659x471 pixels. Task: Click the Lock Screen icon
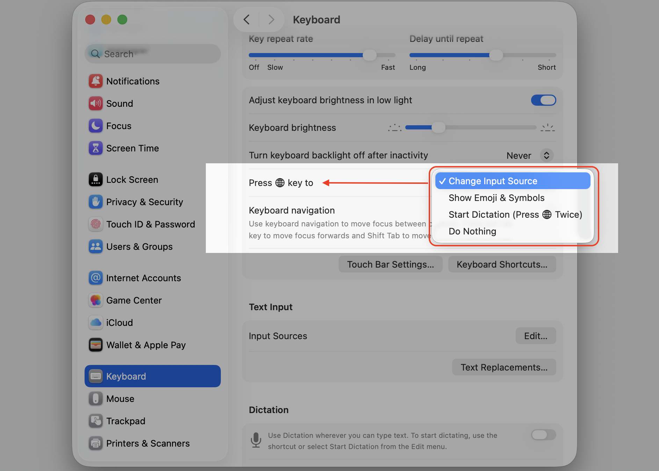(x=95, y=179)
